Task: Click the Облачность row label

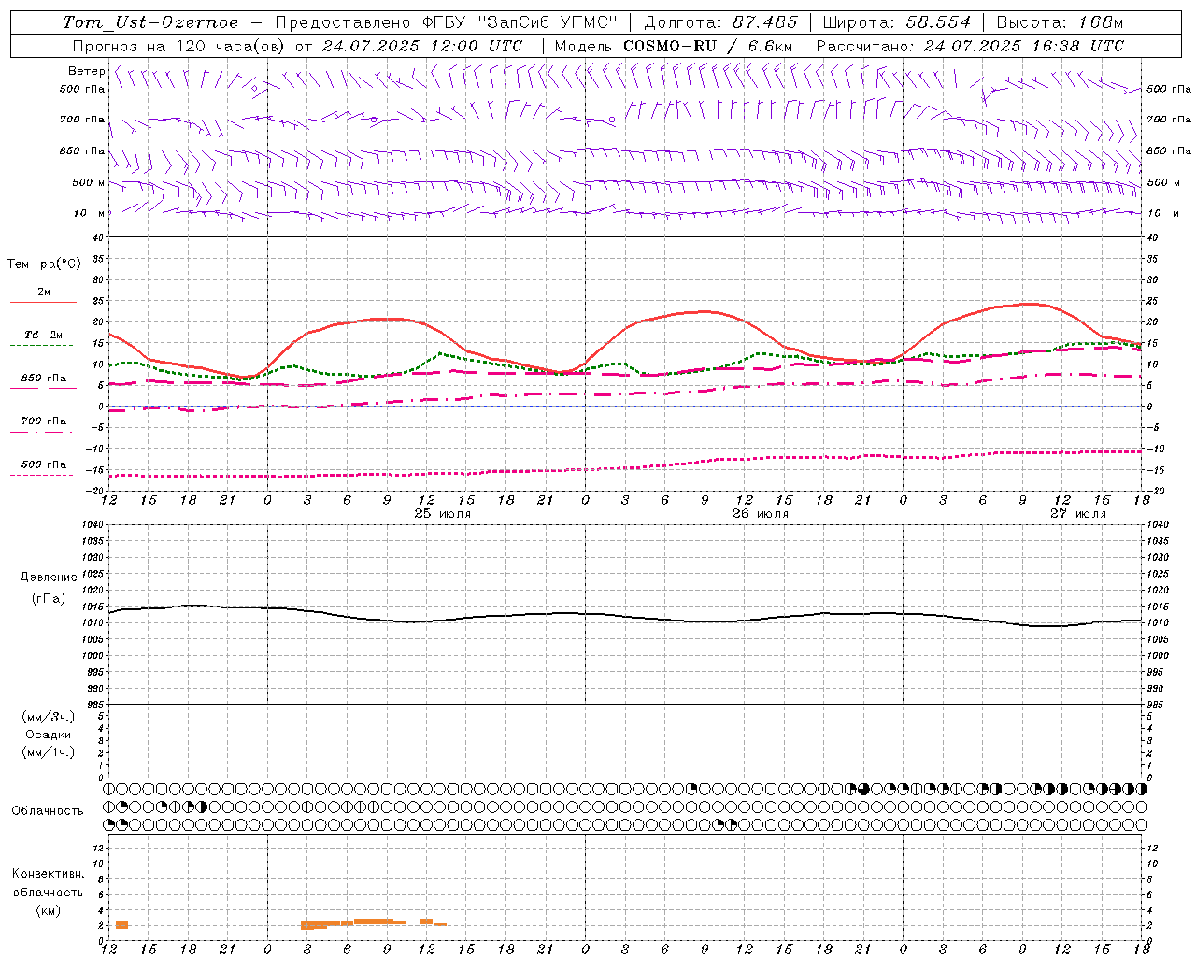Action: click(x=48, y=811)
